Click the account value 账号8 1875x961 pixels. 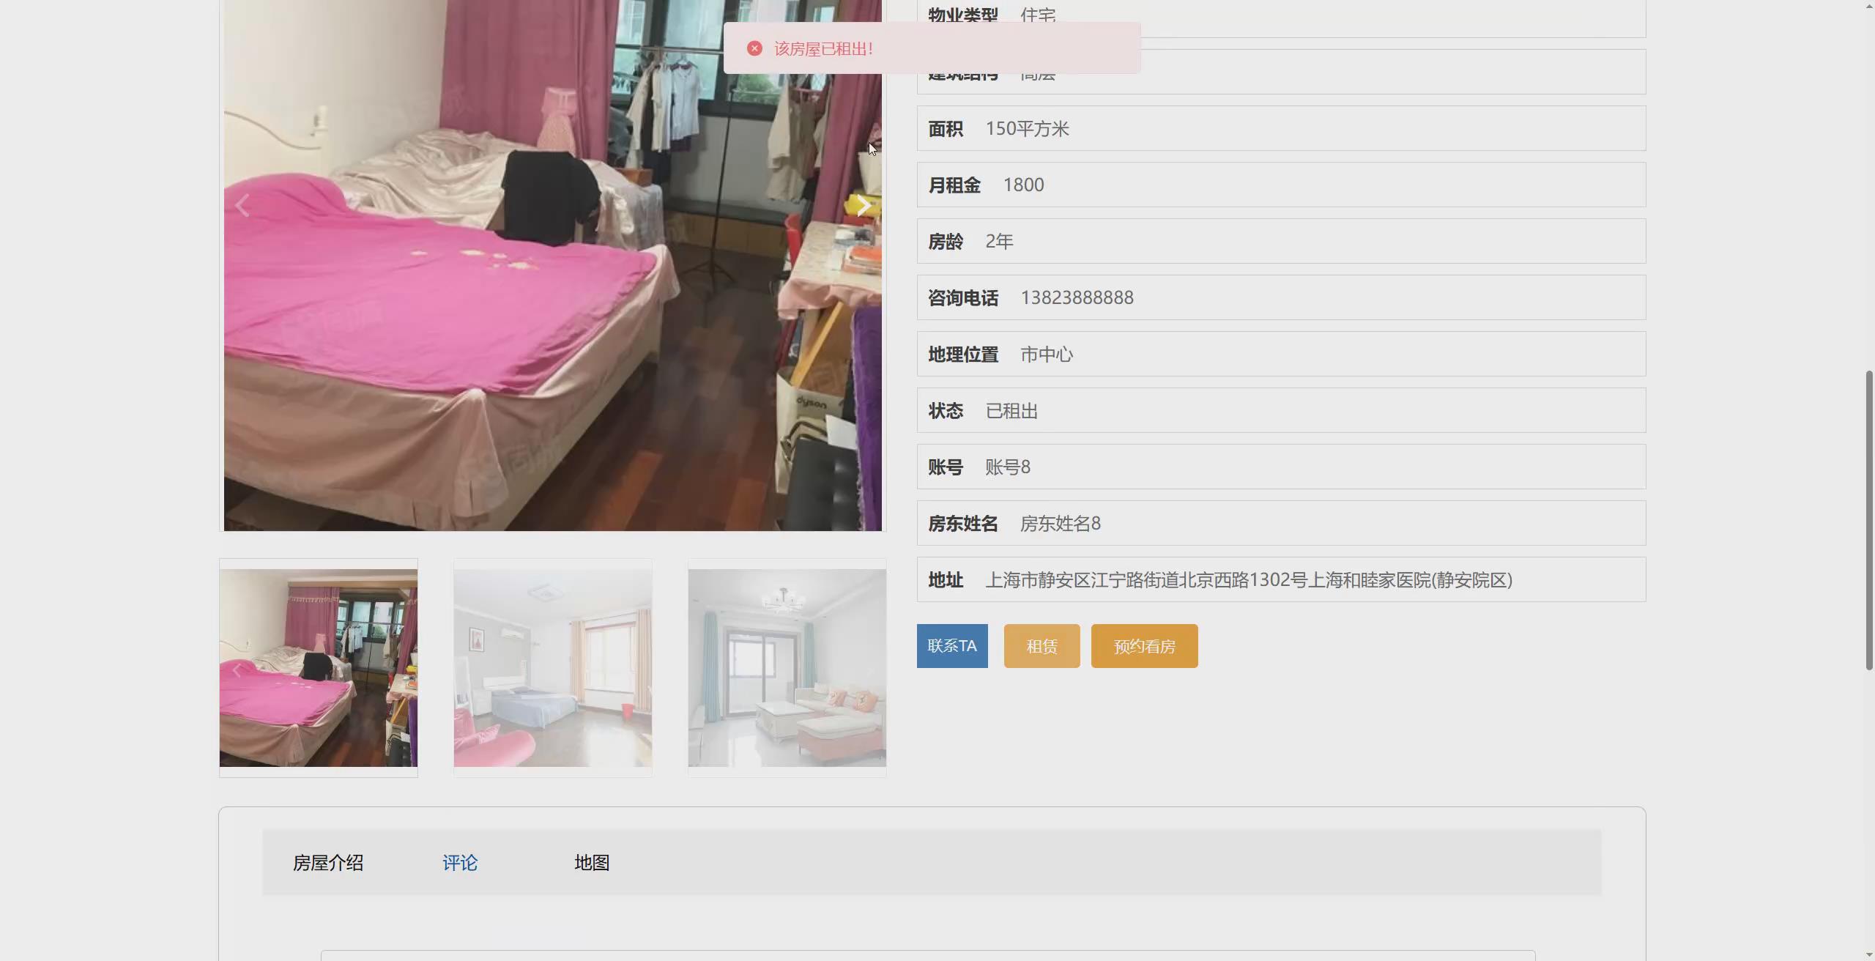pyautogui.click(x=1007, y=467)
